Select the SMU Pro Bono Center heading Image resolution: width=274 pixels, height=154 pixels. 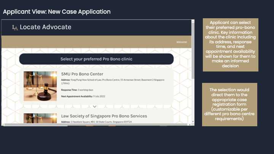[82, 74]
